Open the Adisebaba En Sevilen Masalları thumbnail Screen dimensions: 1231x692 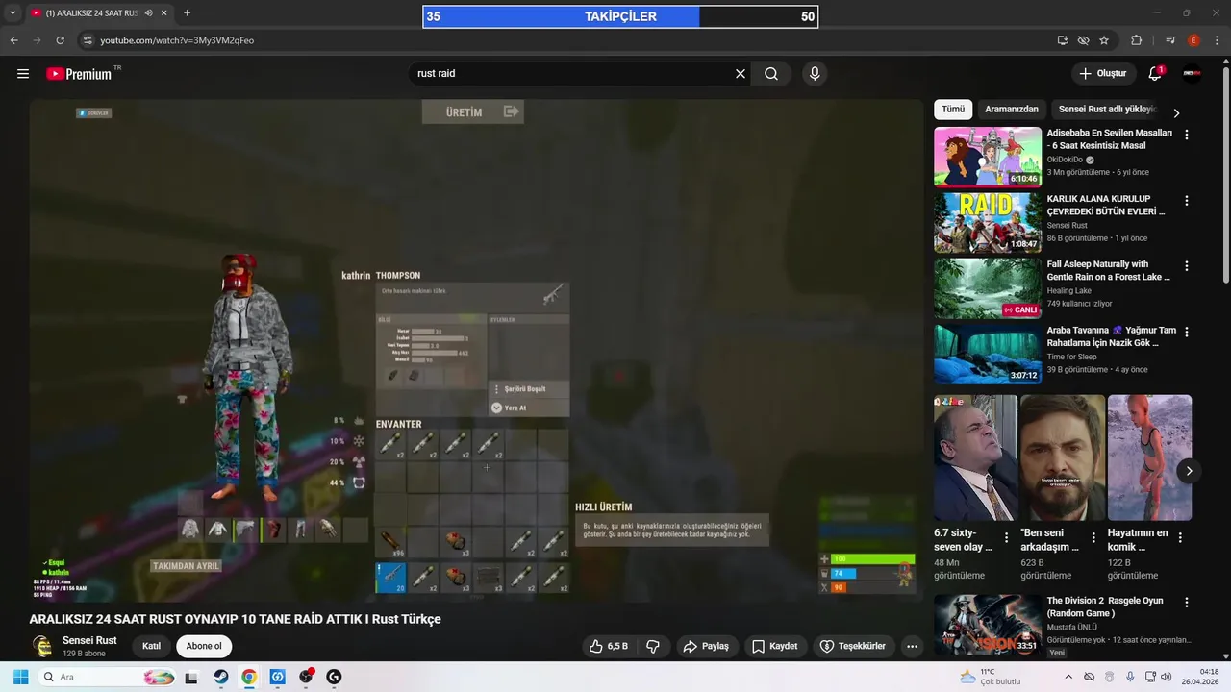(x=988, y=157)
